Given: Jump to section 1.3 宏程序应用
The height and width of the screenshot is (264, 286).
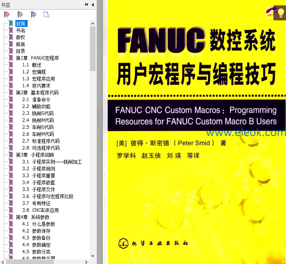Looking at the screenshot, I should pyautogui.click(x=38, y=79).
